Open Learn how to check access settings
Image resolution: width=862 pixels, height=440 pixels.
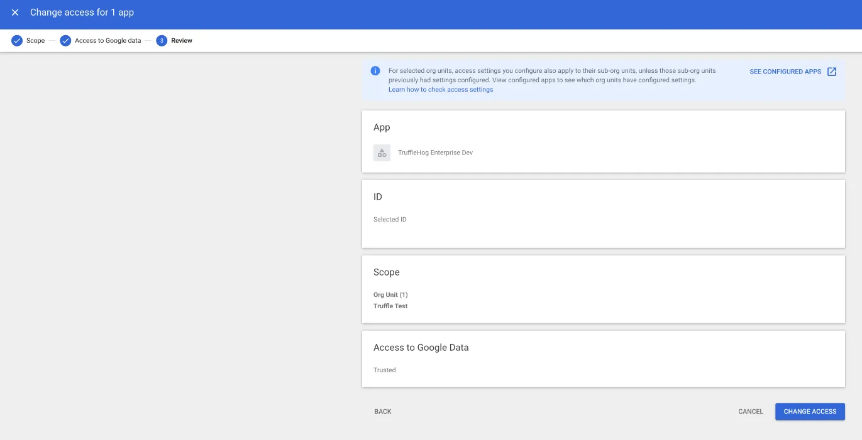click(x=441, y=90)
